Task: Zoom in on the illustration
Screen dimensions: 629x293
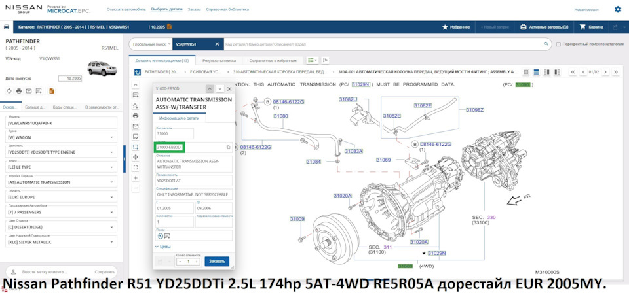Action: 136,178
